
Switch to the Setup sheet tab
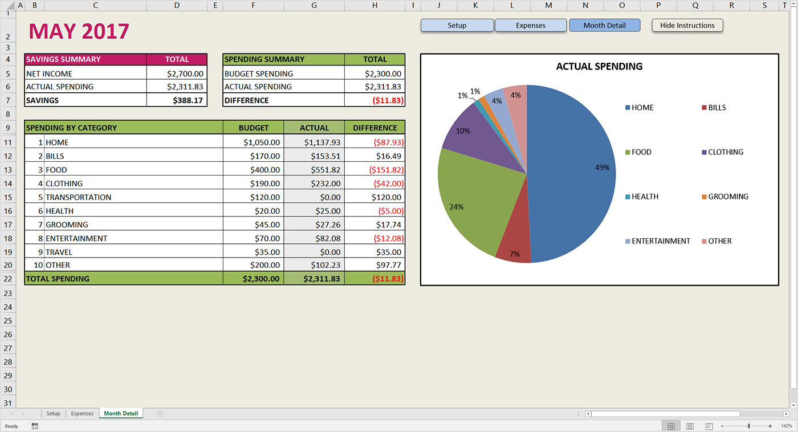click(x=53, y=414)
